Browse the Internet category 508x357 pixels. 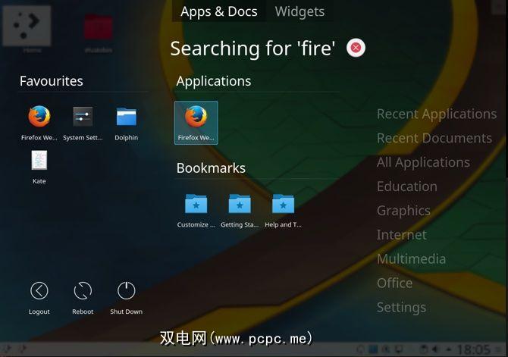click(x=401, y=235)
